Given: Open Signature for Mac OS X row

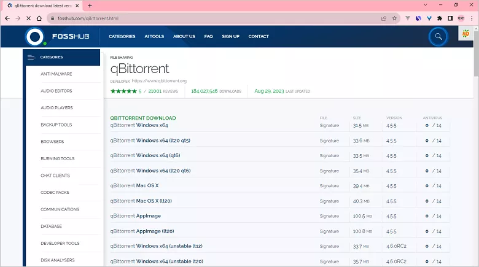Looking at the screenshot, I should 329,186.
